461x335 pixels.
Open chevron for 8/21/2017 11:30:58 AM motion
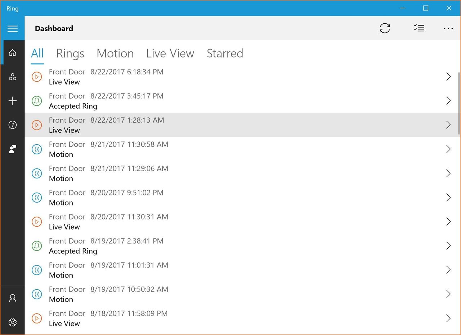pos(448,149)
